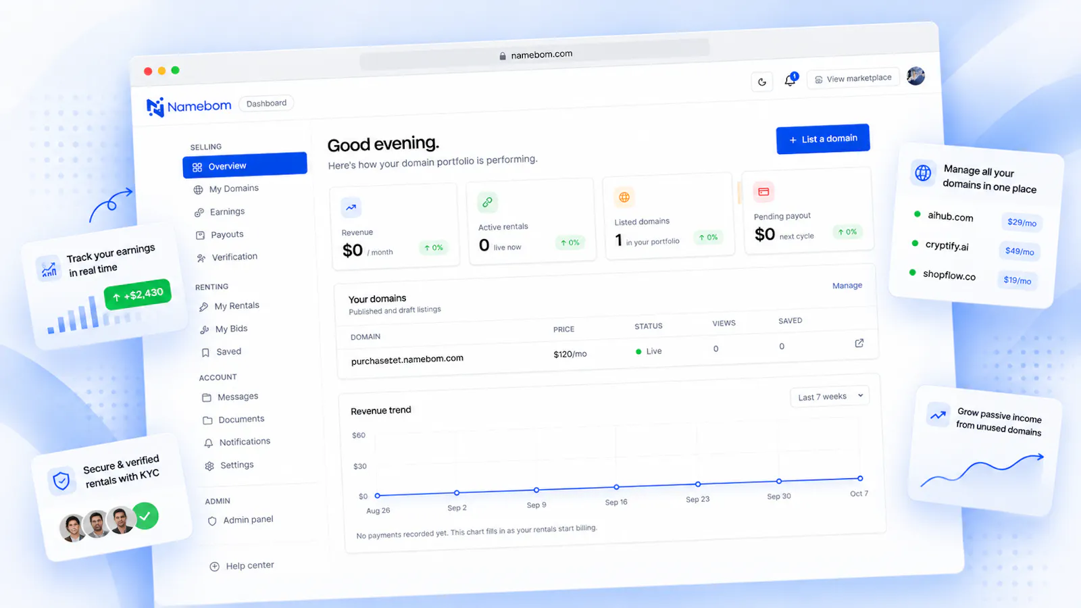Click the List a domain button
This screenshot has height=608, width=1081.
[823, 139]
